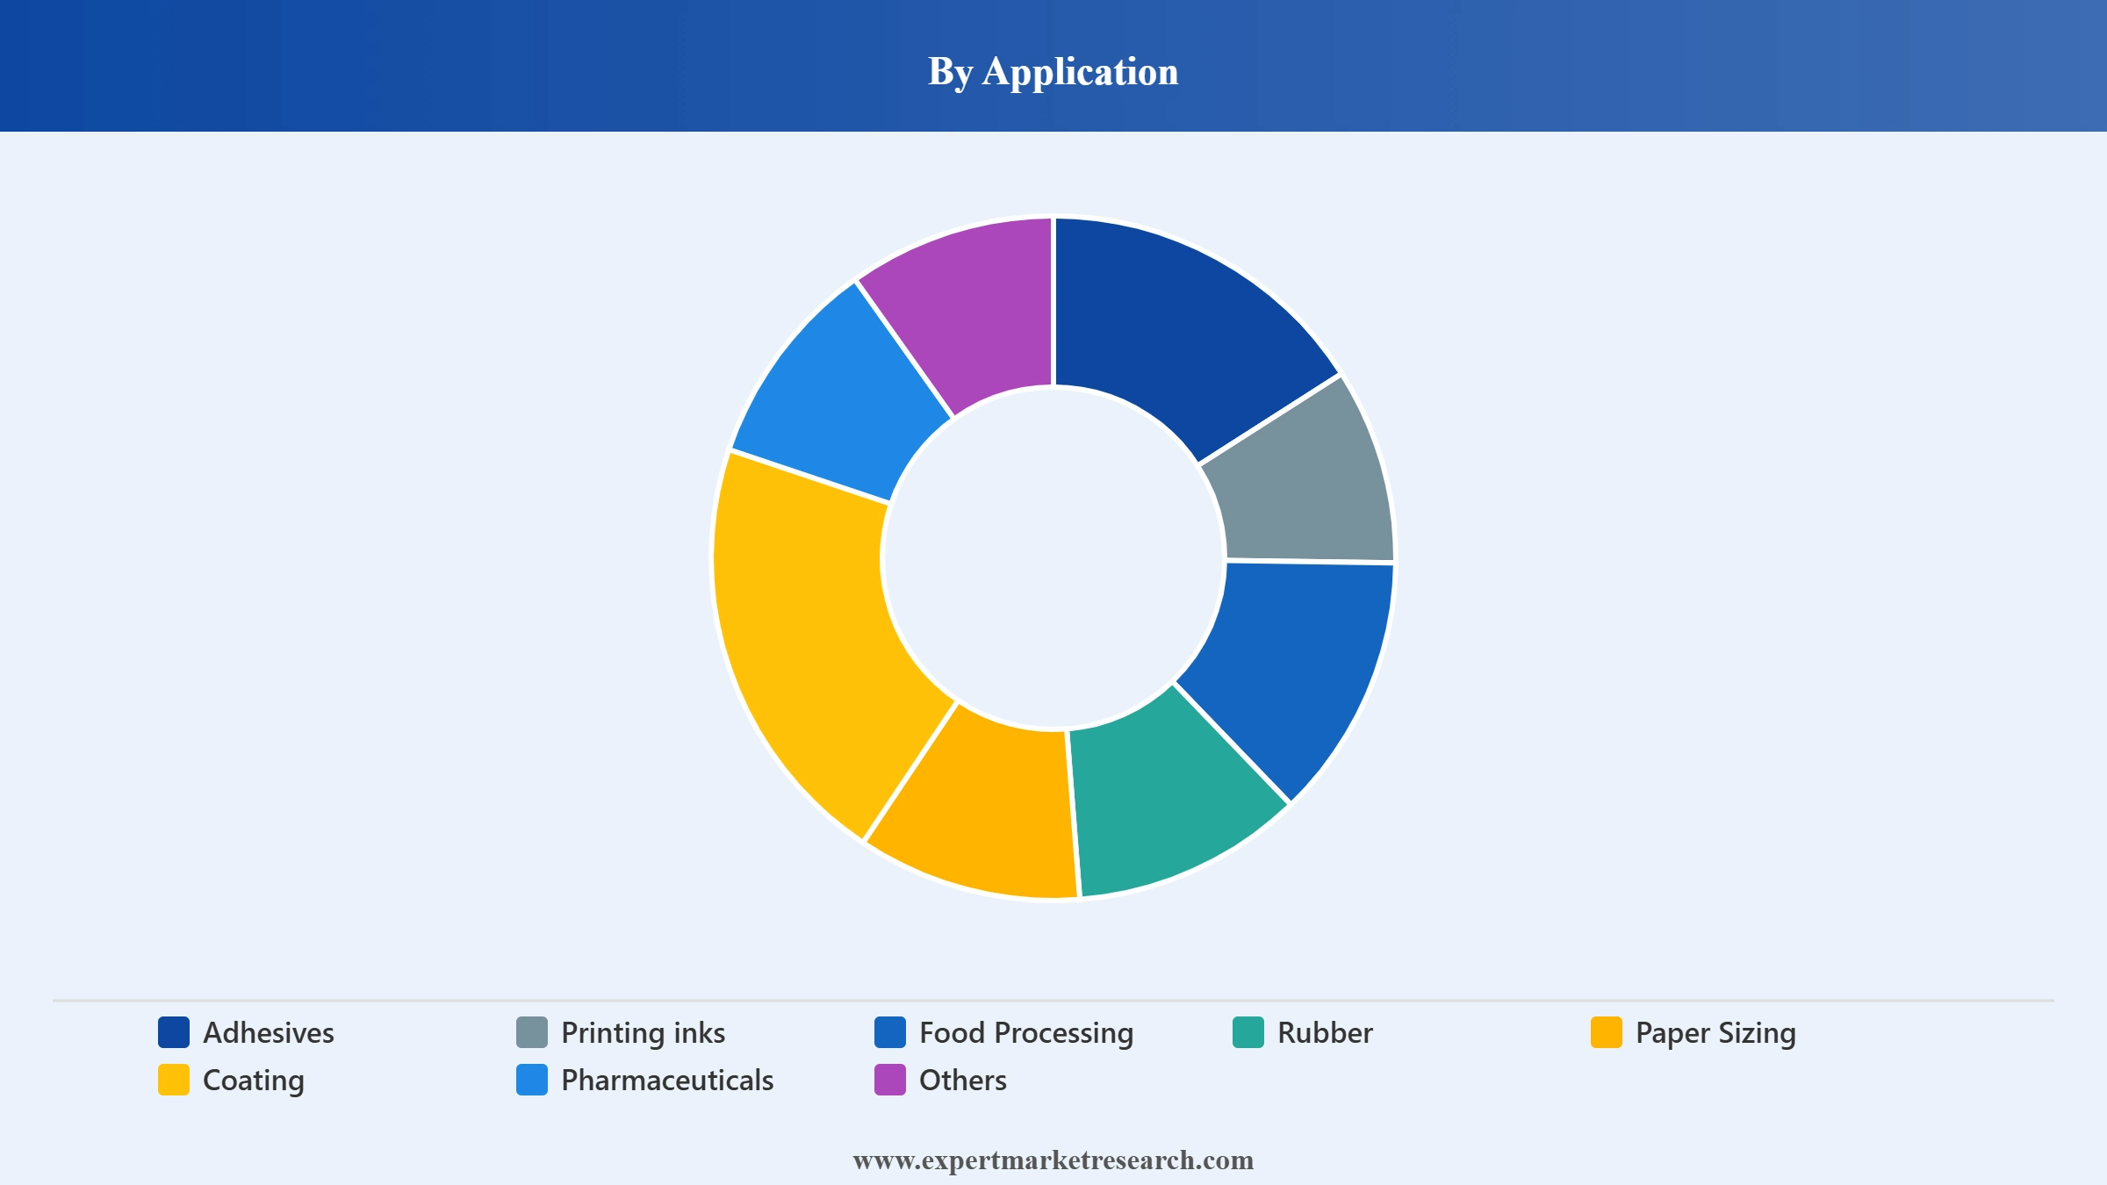
Task: Click the By Application chart title
Action: pyautogui.click(x=1053, y=71)
